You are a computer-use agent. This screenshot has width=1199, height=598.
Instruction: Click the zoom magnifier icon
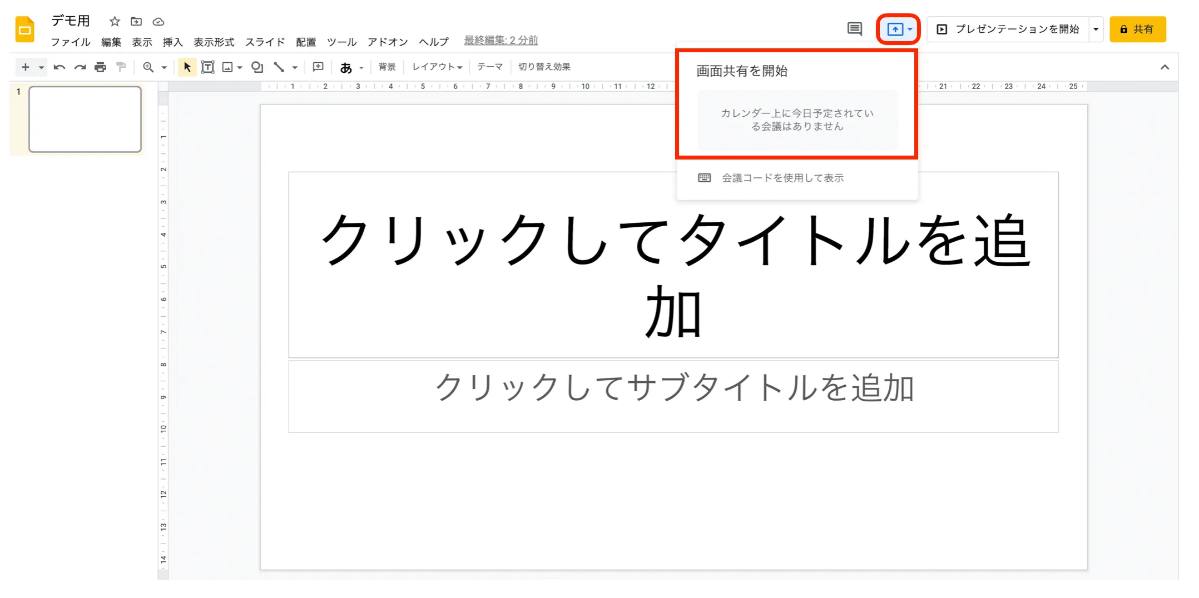coord(148,67)
